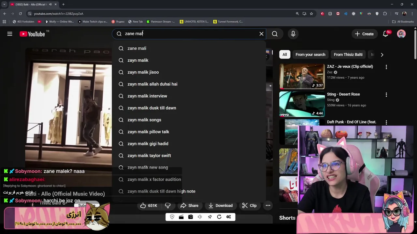This screenshot has height=234, width=417.
Task: Click shield icon in floating toolbar
Action: point(172,217)
